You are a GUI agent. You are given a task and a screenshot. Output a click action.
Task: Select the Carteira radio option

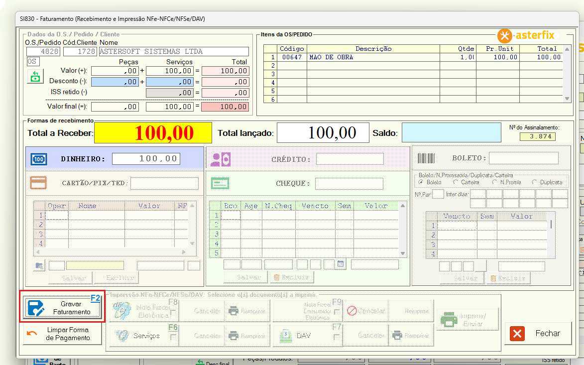pos(456,182)
